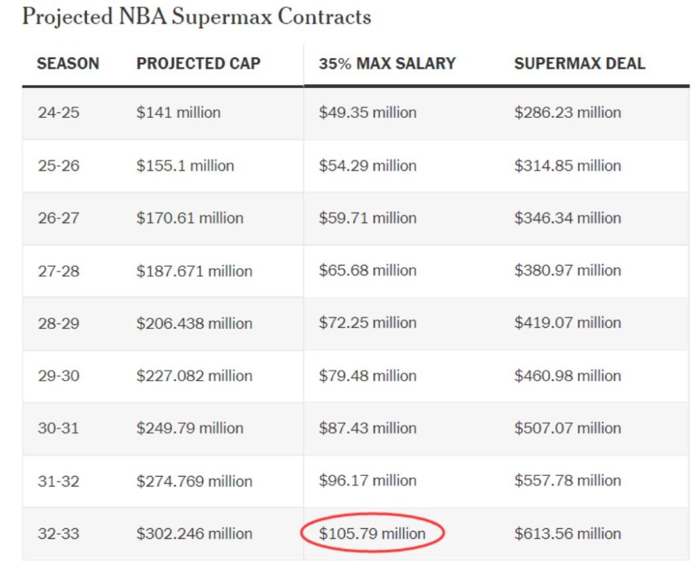Image resolution: width=693 pixels, height=562 pixels.
Task: Click the 31-32 season row label
Action: (58, 481)
